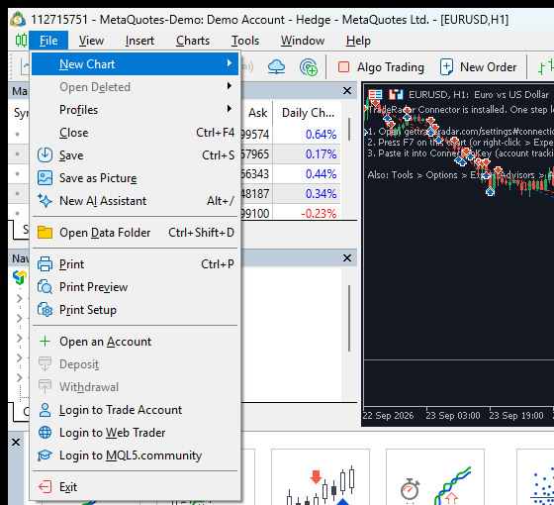Click the Market Watch vertical scrollbar
Viewport: 554px width, 505px height.
(x=349, y=130)
